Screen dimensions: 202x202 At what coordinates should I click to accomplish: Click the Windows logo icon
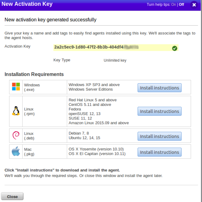tap(16, 86)
